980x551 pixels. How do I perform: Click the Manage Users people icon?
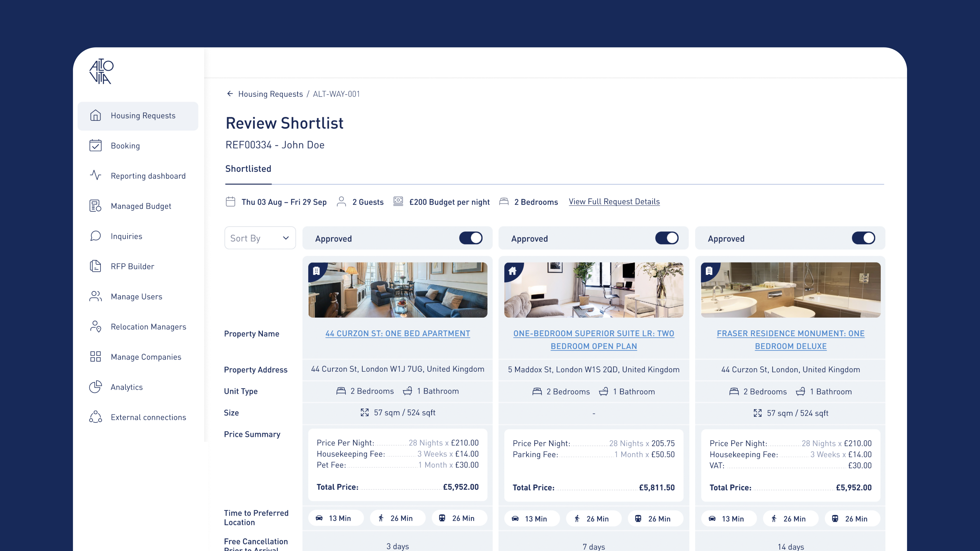95,296
